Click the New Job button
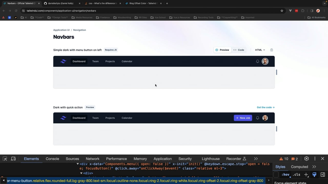Image resolution: width=328 pixels, height=184 pixels. [243, 118]
